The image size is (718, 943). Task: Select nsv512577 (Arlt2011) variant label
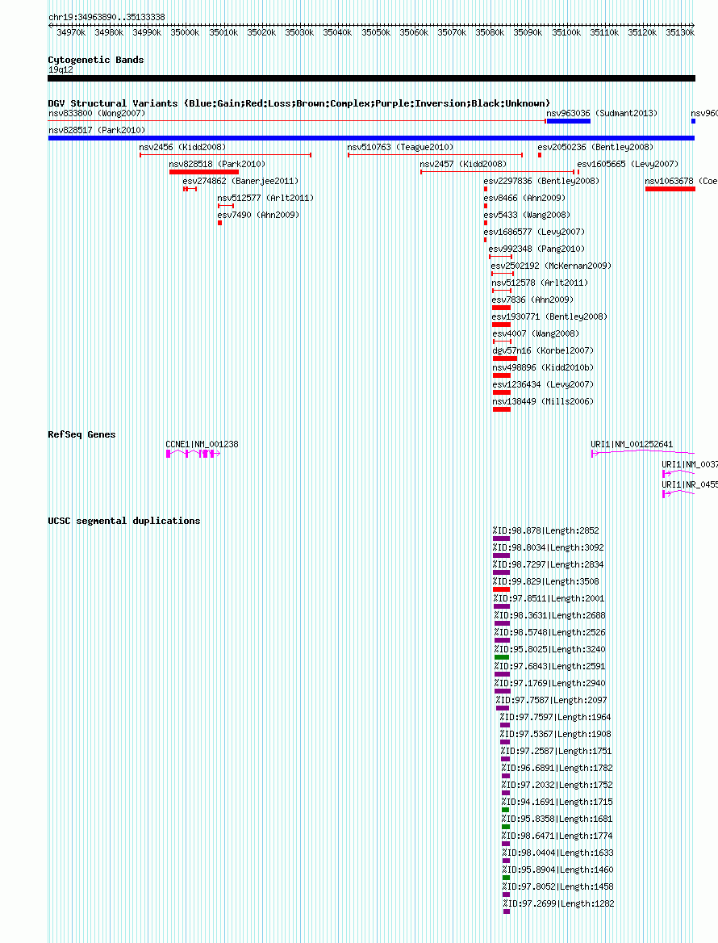(x=265, y=197)
